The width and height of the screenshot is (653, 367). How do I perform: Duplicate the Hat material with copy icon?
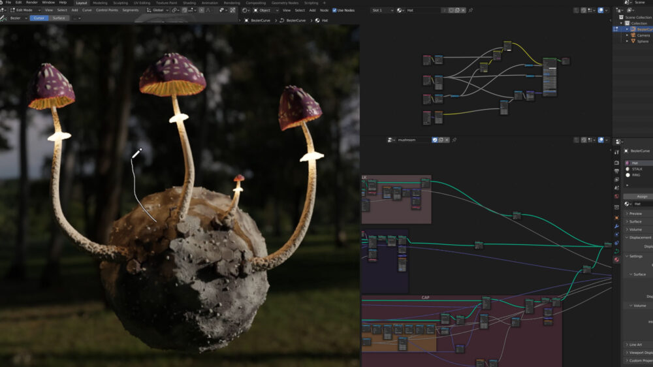457,10
